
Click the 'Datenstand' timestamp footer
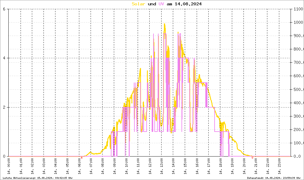pos(274,178)
